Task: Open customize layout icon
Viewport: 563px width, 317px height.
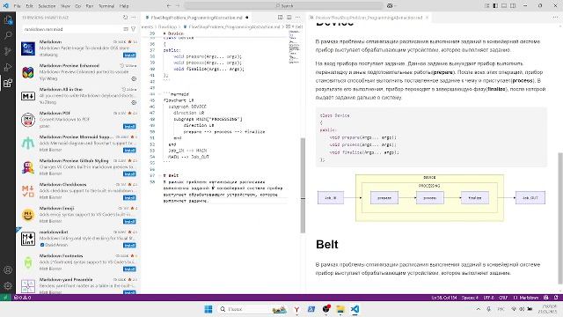Action: tap(487, 6)
